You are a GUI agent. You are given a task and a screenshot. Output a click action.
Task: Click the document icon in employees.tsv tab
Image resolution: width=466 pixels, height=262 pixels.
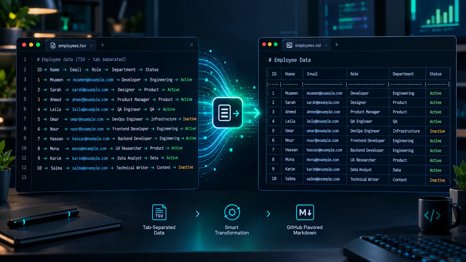[53, 46]
